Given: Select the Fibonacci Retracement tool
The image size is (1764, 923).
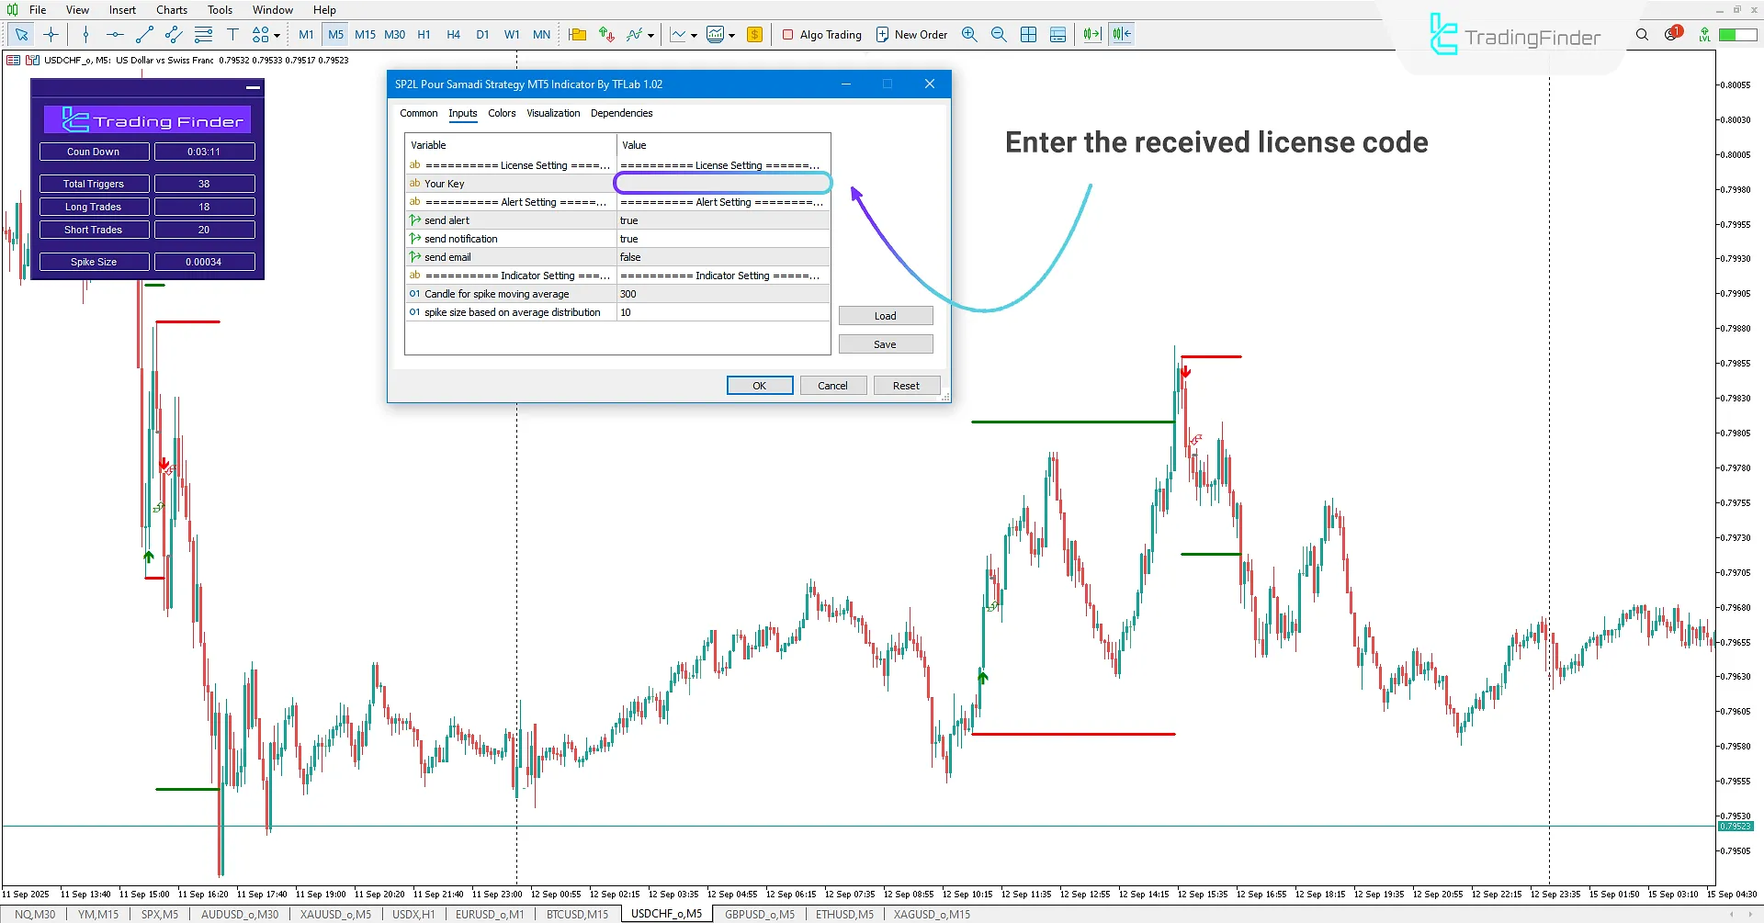Looking at the screenshot, I should coord(203,34).
